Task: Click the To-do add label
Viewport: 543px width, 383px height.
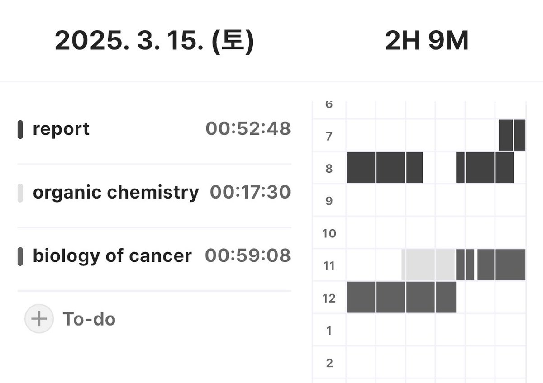Action: [x=89, y=319]
